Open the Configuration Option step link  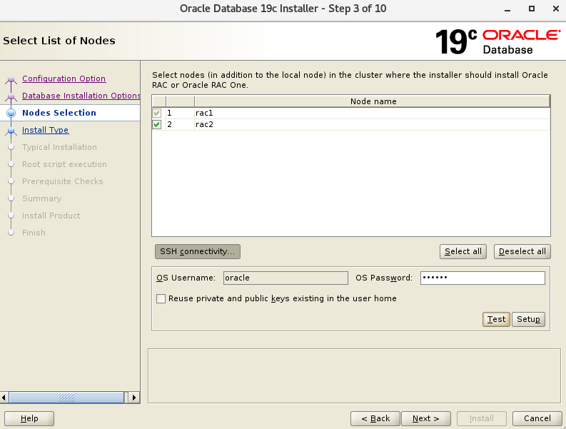coord(64,79)
